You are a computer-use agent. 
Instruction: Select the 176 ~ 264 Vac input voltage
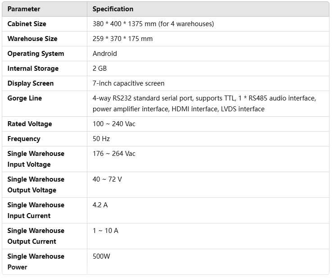pyautogui.click(x=114, y=154)
